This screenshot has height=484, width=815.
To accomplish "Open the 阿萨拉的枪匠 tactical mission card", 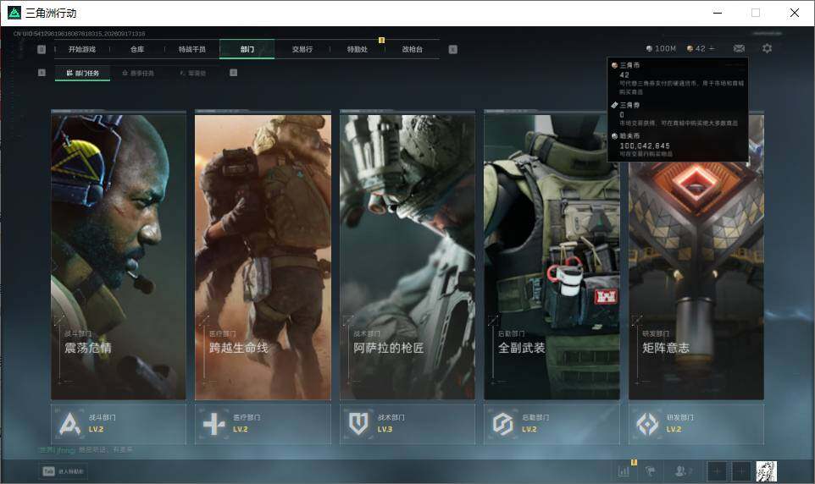I will click(407, 256).
